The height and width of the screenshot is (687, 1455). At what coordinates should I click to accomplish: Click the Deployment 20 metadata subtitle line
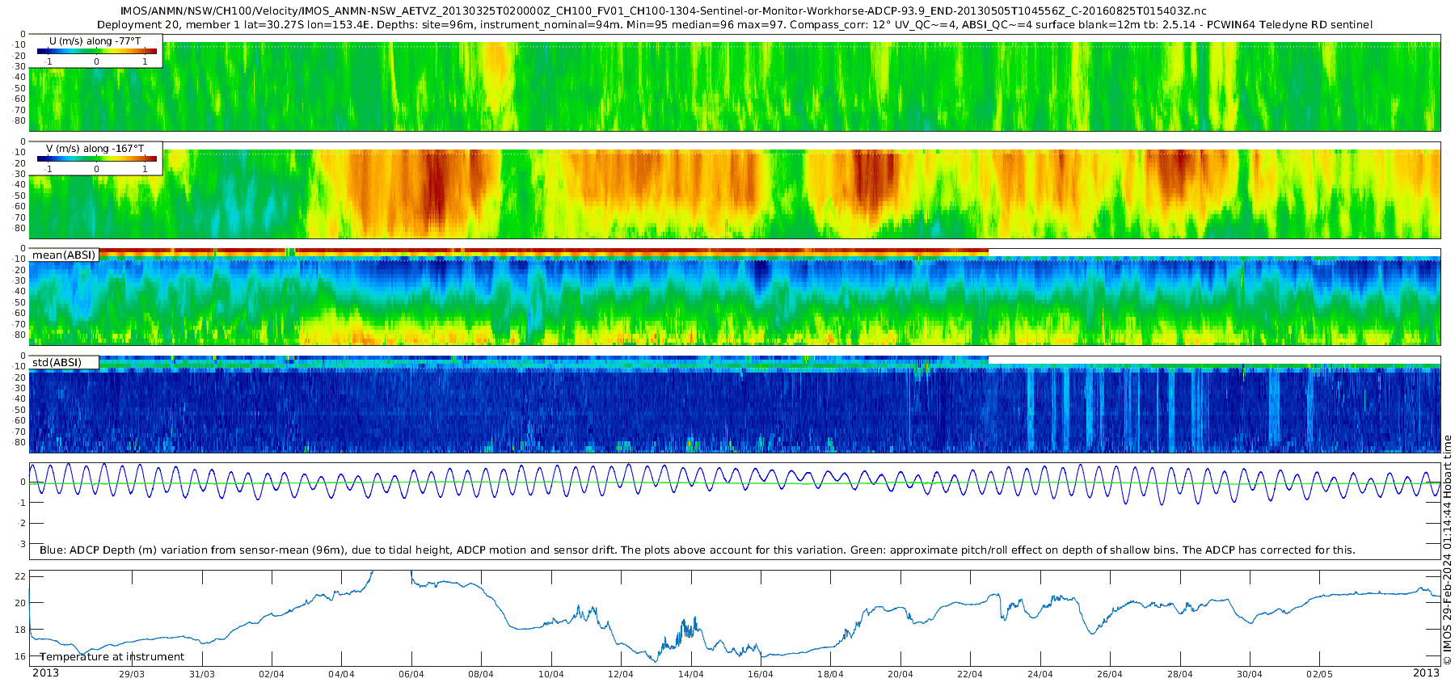[735, 25]
